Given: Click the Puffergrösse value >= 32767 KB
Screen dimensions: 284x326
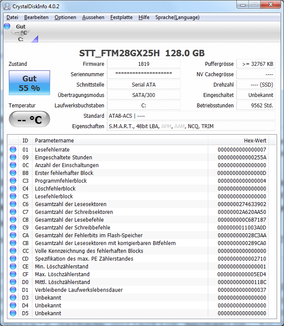Looking at the screenshot, I should pyautogui.click(x=256, y=64).
